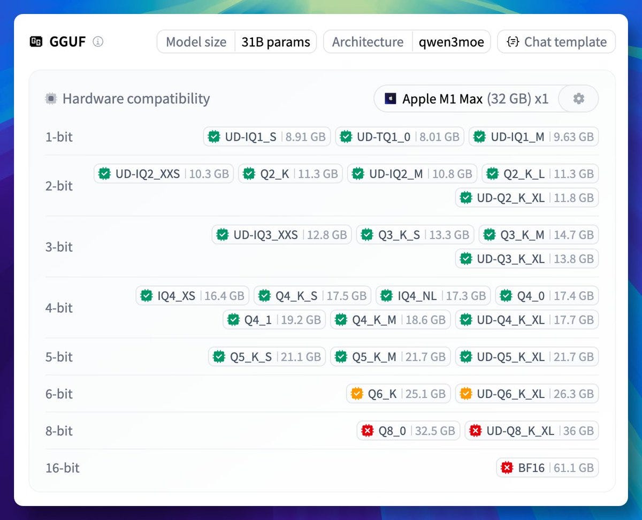Choose the Q3_K_M quantization

(x=539, y=234)
